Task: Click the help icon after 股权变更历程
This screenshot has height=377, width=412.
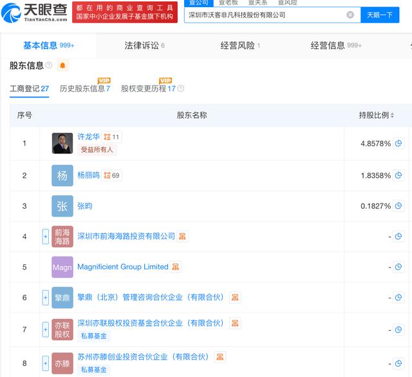Action: tap(181, 89)
